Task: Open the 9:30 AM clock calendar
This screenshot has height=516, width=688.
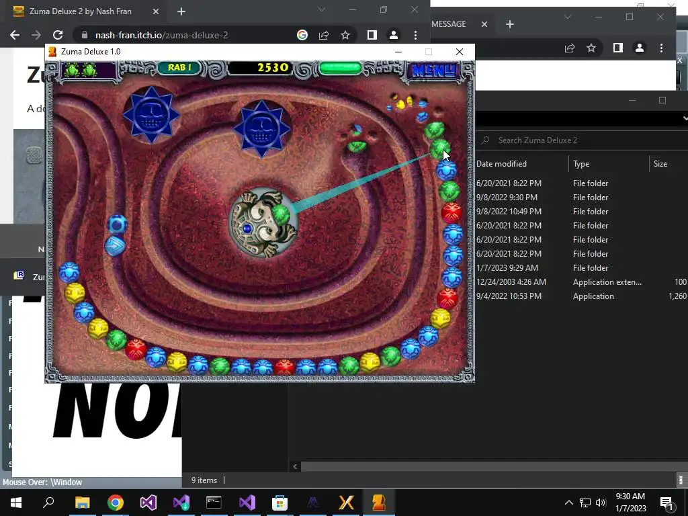Action: pyautogui.click(x=630, y=503)
